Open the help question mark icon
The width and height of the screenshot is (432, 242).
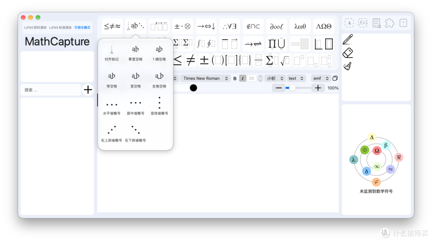(403, 23)
